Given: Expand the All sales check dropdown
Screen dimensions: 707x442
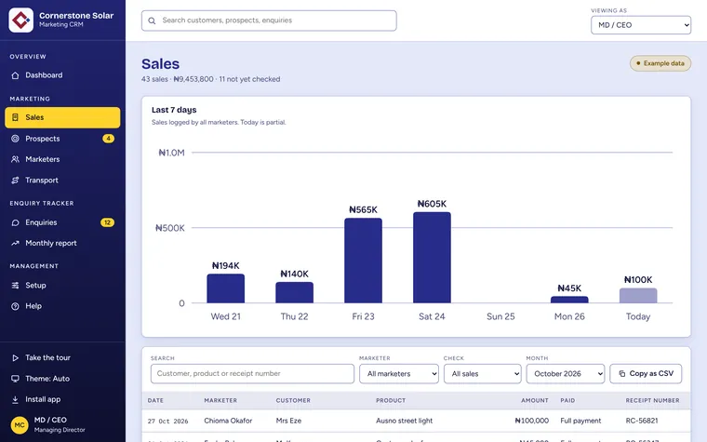Looking at the screenshot, I should (x=483, y=373).
